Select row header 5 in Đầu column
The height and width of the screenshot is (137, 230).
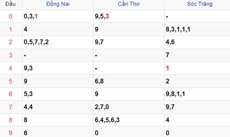point(10,81)
